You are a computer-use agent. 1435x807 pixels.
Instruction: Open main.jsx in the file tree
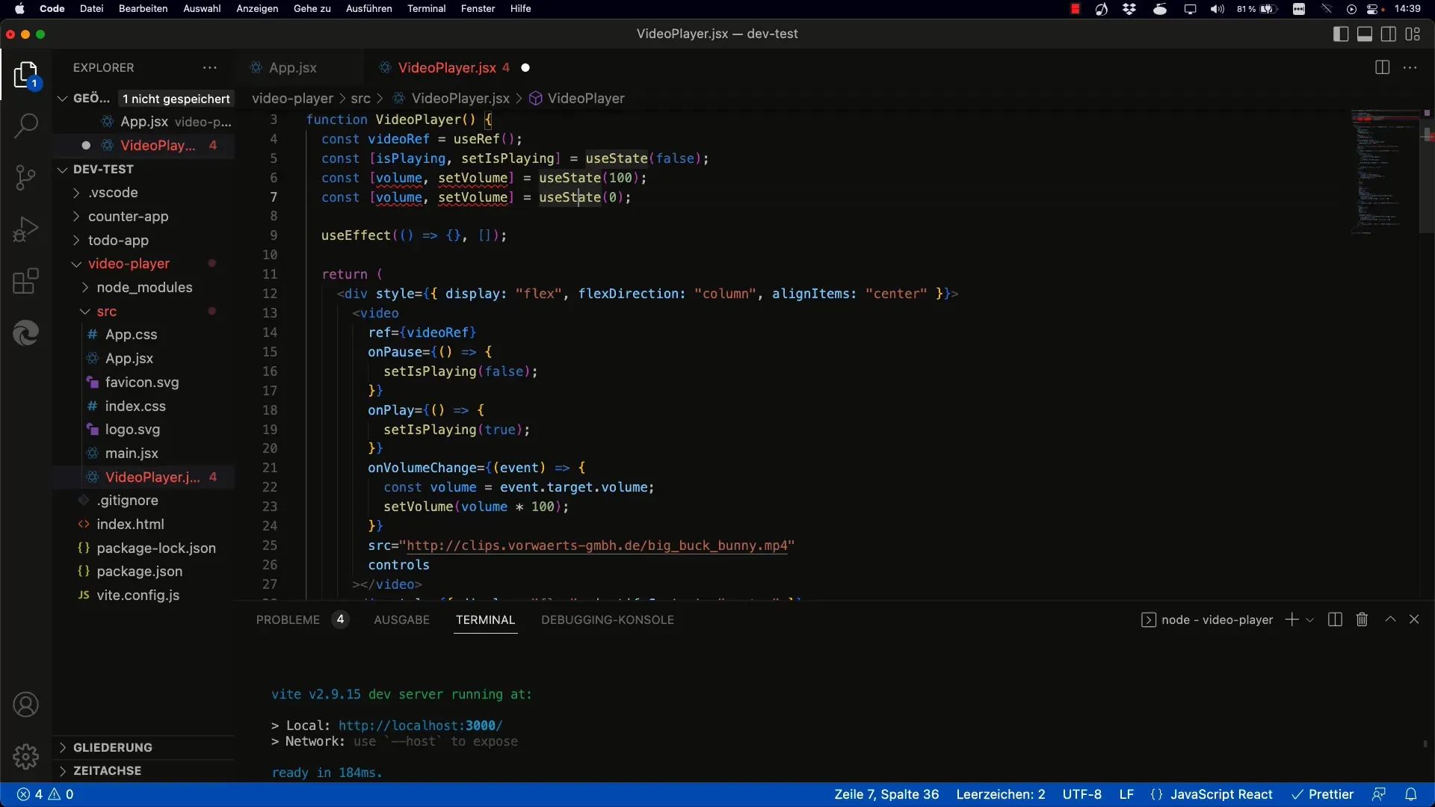[x=132, y=454]
